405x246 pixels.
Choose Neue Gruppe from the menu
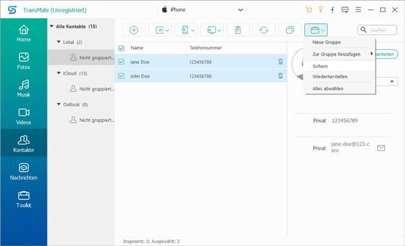pyautogui.click(x=327, y=42)
